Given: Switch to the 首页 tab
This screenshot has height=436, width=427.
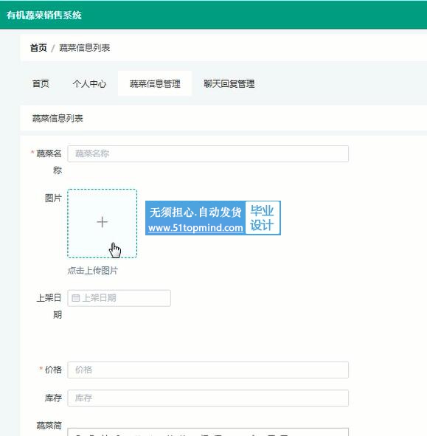Looking at the screenshot, I should tap(41, 83).
